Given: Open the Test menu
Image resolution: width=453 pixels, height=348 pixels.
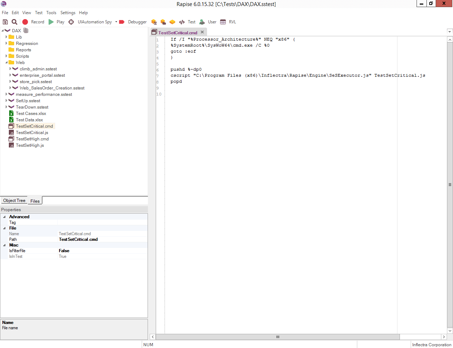Looking at the screenshot, I should click(x=39, y=13).
